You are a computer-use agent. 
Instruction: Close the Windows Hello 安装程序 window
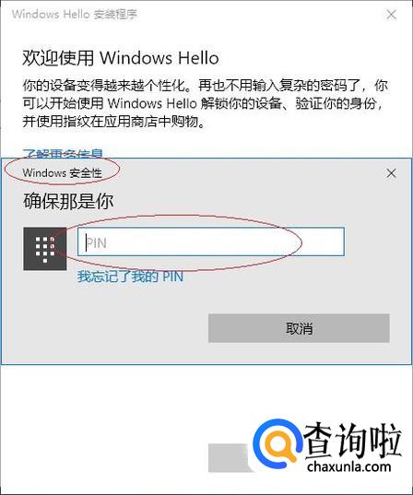391,14
